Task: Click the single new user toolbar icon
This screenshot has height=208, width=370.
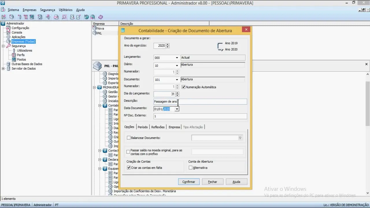Action: 20,17
